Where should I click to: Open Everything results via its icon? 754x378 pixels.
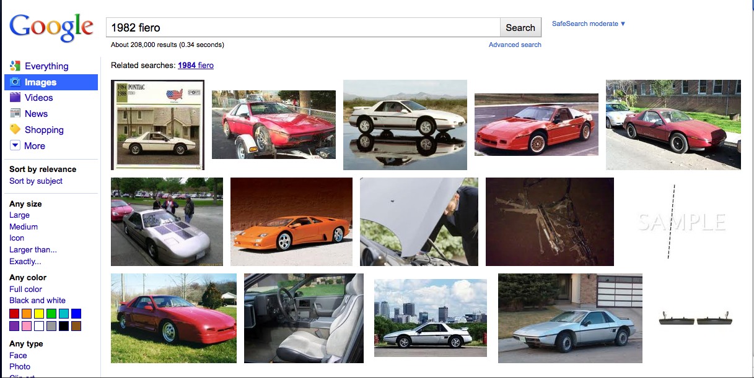pyautogui.click(x=15, y=66)
